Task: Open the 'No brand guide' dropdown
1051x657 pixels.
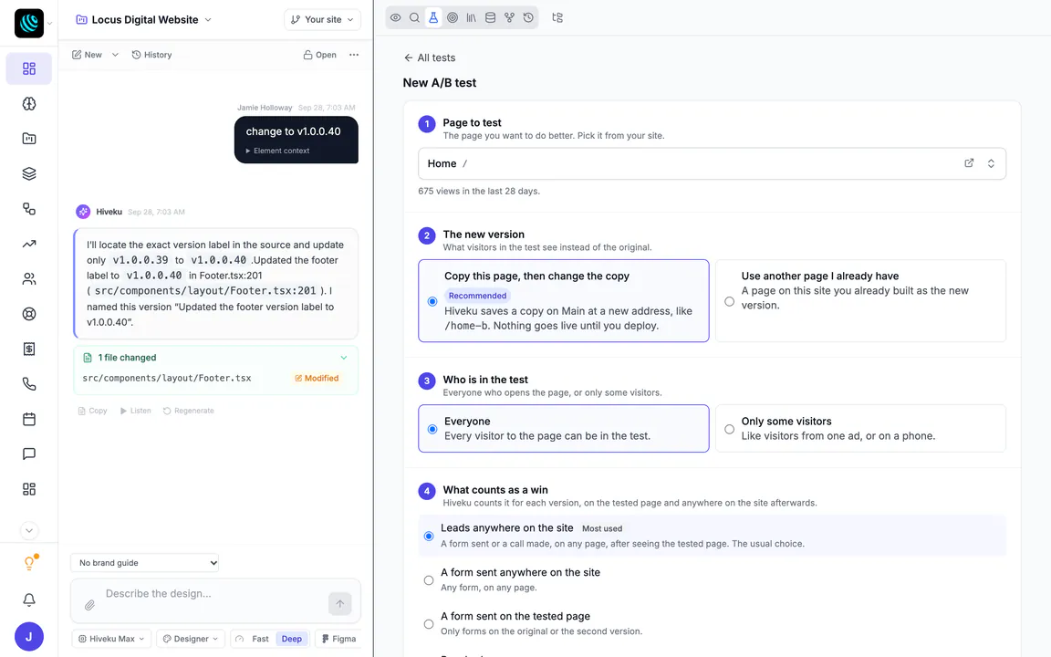Action: (145, 562)
